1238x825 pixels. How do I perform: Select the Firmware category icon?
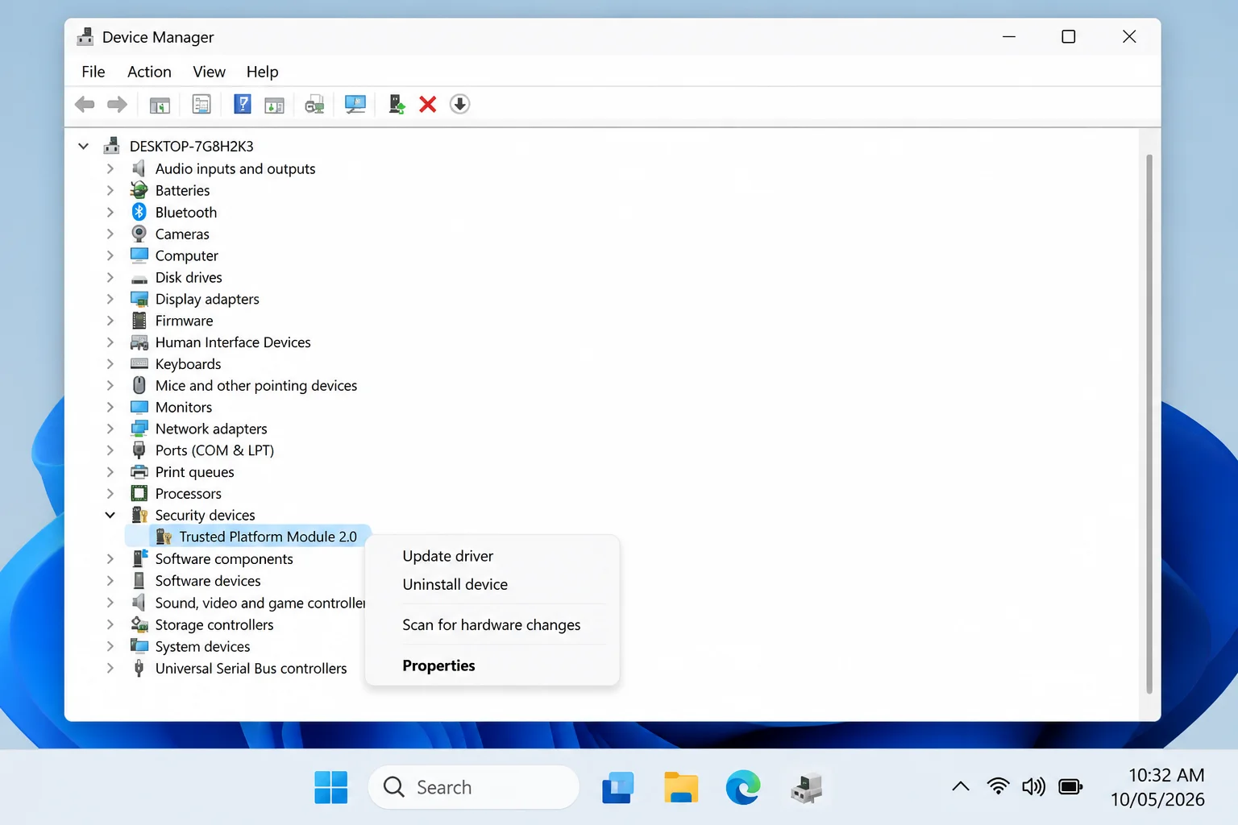click(x=139, y=321)
